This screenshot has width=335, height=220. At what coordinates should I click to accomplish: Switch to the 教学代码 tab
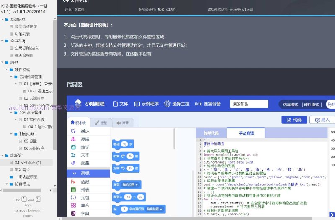point(211,133)
